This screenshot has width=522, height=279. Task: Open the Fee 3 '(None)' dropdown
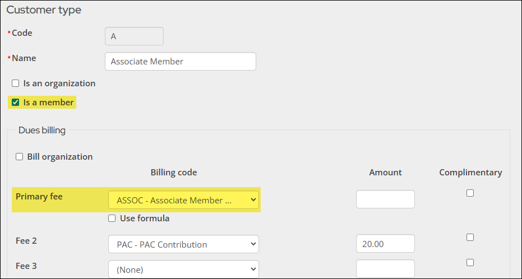[x=183, y=269]
